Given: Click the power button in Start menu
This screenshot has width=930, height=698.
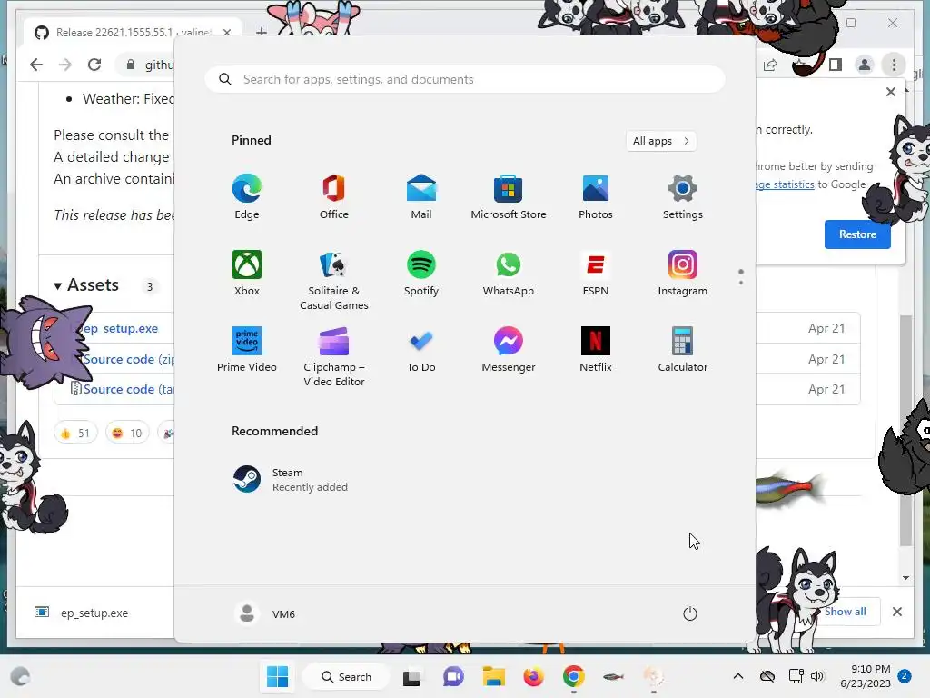Looking at the screenshot, I should (x=690, y=613).
